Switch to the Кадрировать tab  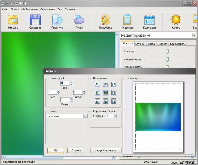tap(178, 44)
